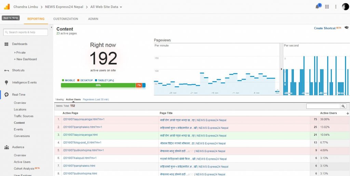This screenshot has width=350, height=176.
Task: Click the Active Page column header
Action: click(x=70, y=113)
